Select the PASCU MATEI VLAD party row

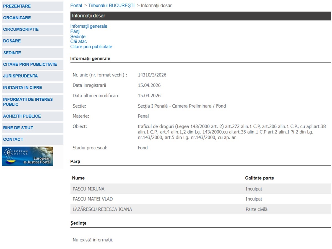tap(201, 199)
